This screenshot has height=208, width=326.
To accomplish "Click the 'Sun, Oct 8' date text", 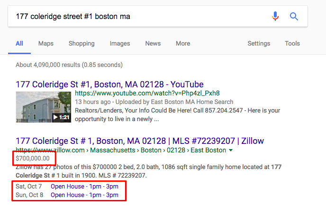I will click(29, 195).
